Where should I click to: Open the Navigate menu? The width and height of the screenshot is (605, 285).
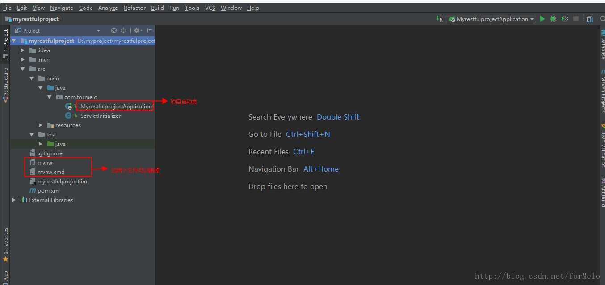click(62, 8)
